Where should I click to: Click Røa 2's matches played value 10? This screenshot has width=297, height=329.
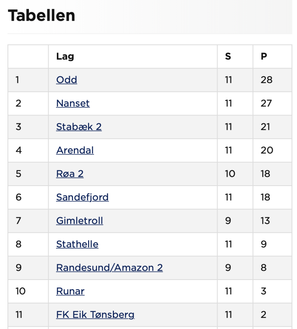click(x=230, y=174)
